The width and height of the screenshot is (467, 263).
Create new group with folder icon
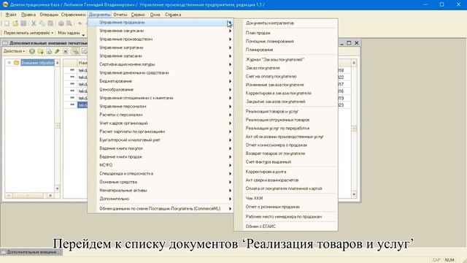41,51
